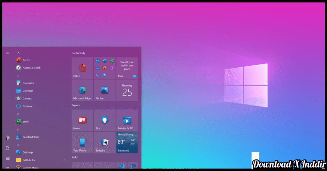327x171 pixels.
Task: Click the Productivity group header
Action: pos(79,53)
